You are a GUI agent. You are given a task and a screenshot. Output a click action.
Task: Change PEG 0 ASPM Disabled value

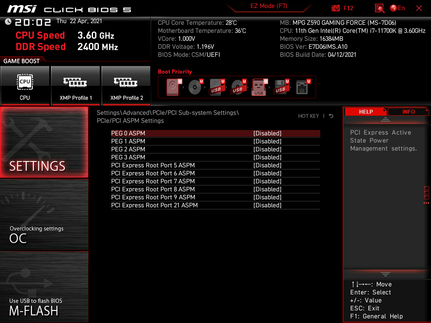pos(267,133)
